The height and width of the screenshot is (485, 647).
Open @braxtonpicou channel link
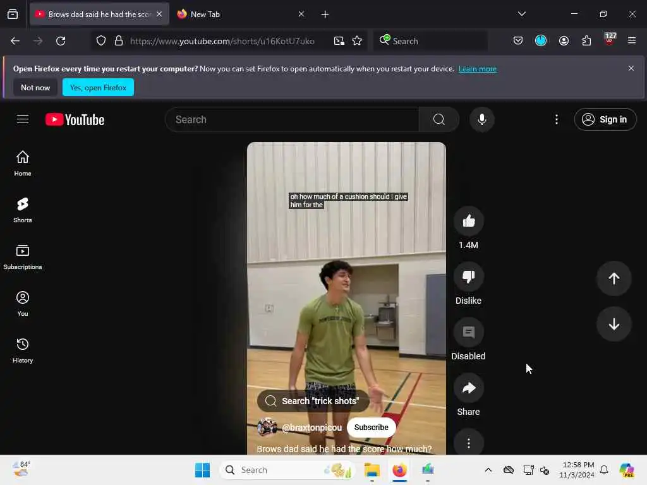pyautogui.click(x=311, y=428)
